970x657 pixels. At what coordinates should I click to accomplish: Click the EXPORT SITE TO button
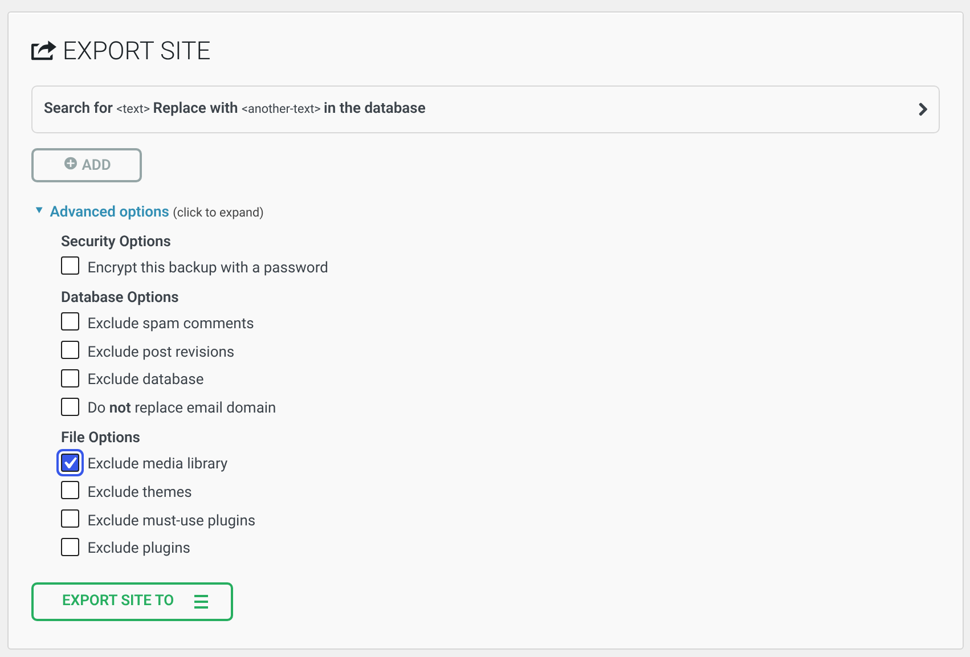[132, 601]
